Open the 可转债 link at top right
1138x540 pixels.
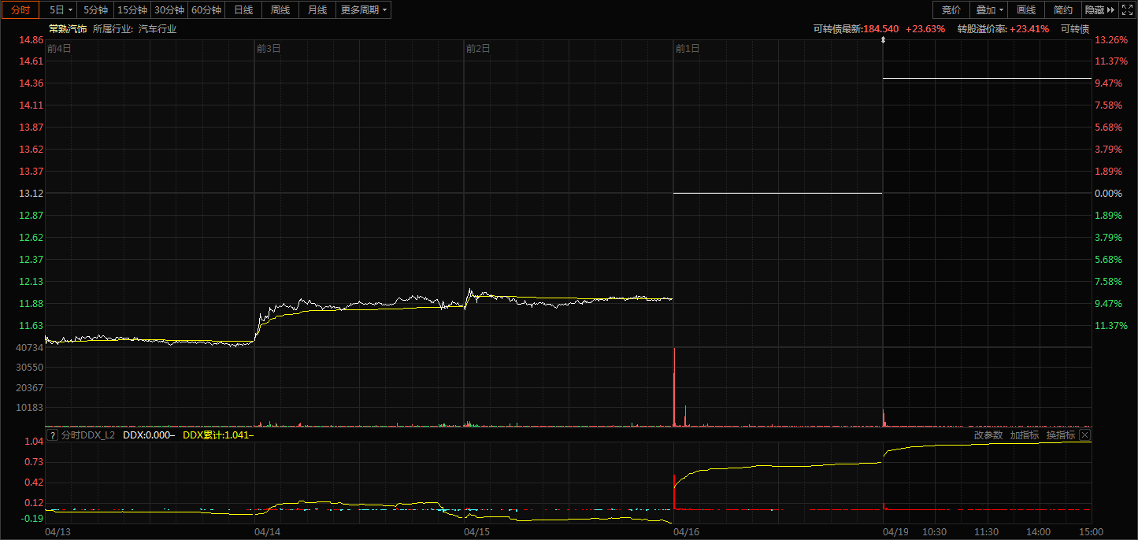coord(1075,28)
